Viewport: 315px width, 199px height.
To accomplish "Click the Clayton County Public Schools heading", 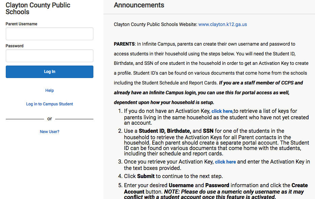I will tap(38, 8).
